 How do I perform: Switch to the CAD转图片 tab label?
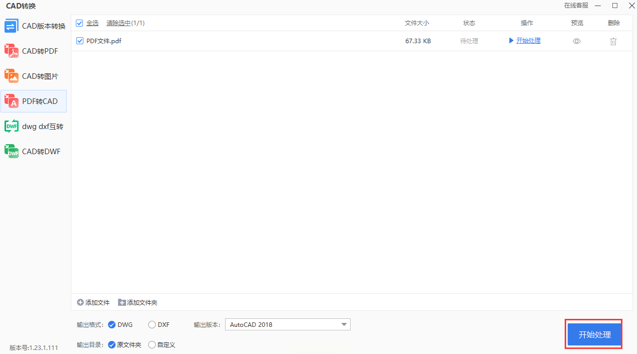[40, 76]
